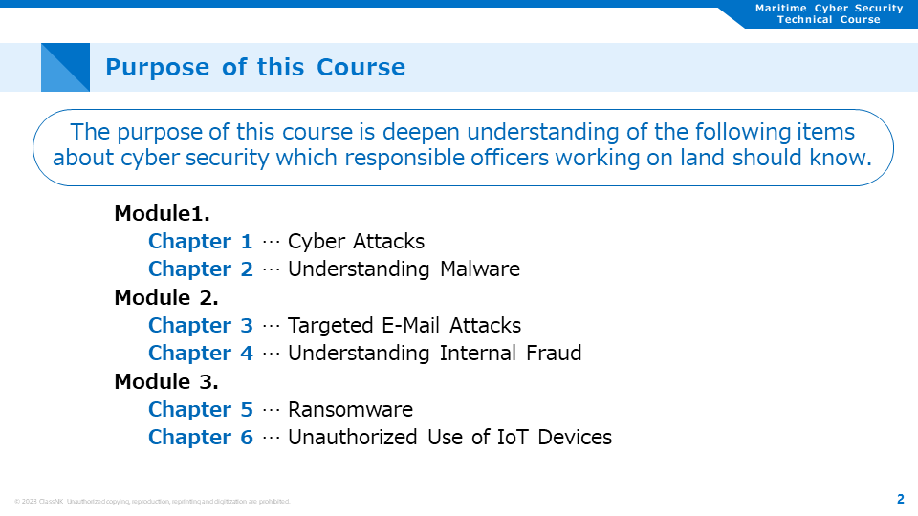Select the Purpose of this Course heading

coord(255,67)
